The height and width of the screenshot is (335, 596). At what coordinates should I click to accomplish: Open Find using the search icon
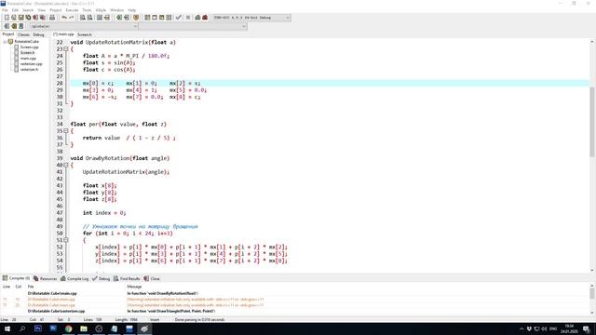83,18
